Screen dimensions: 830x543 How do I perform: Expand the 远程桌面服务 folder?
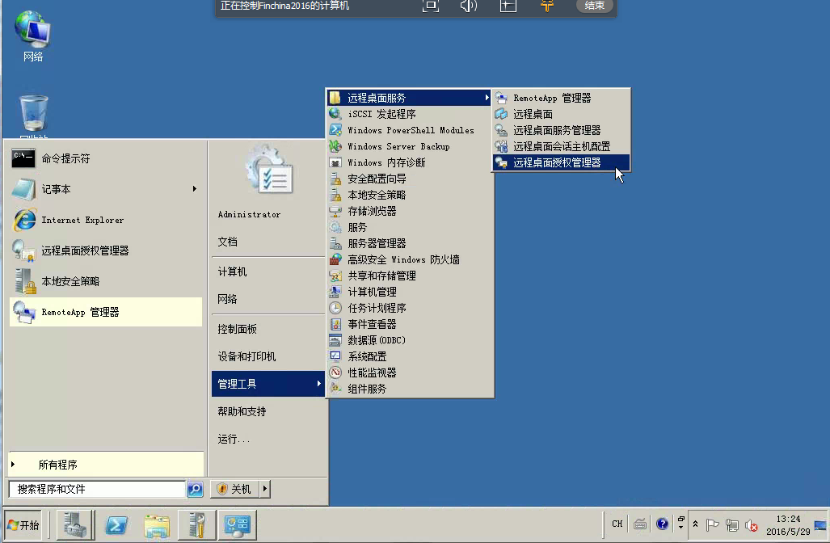click(x=409, y=98)
